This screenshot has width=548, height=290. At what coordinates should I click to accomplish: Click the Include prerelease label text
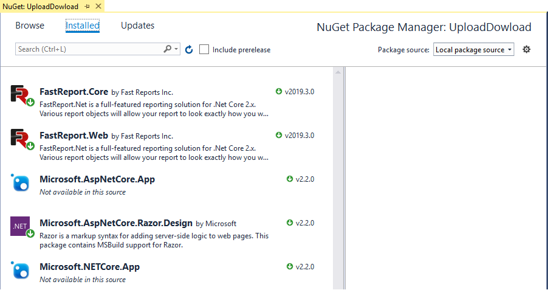242,50
